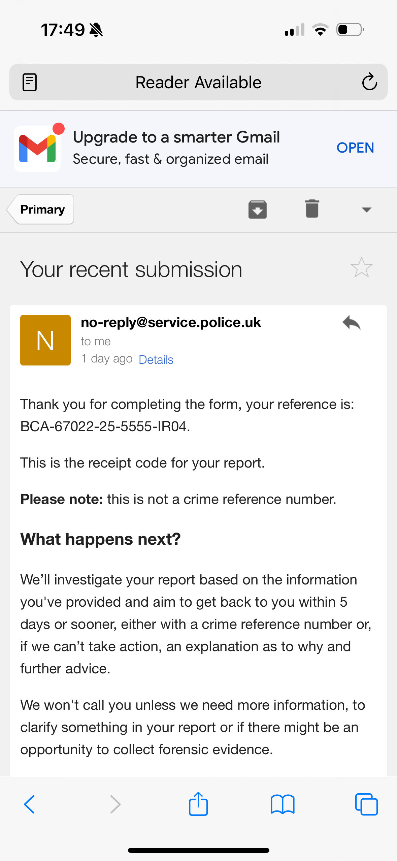Viewport: 397px width, 861px height.
Task: Show Safari tabs overview
Action: coord(366,804)
